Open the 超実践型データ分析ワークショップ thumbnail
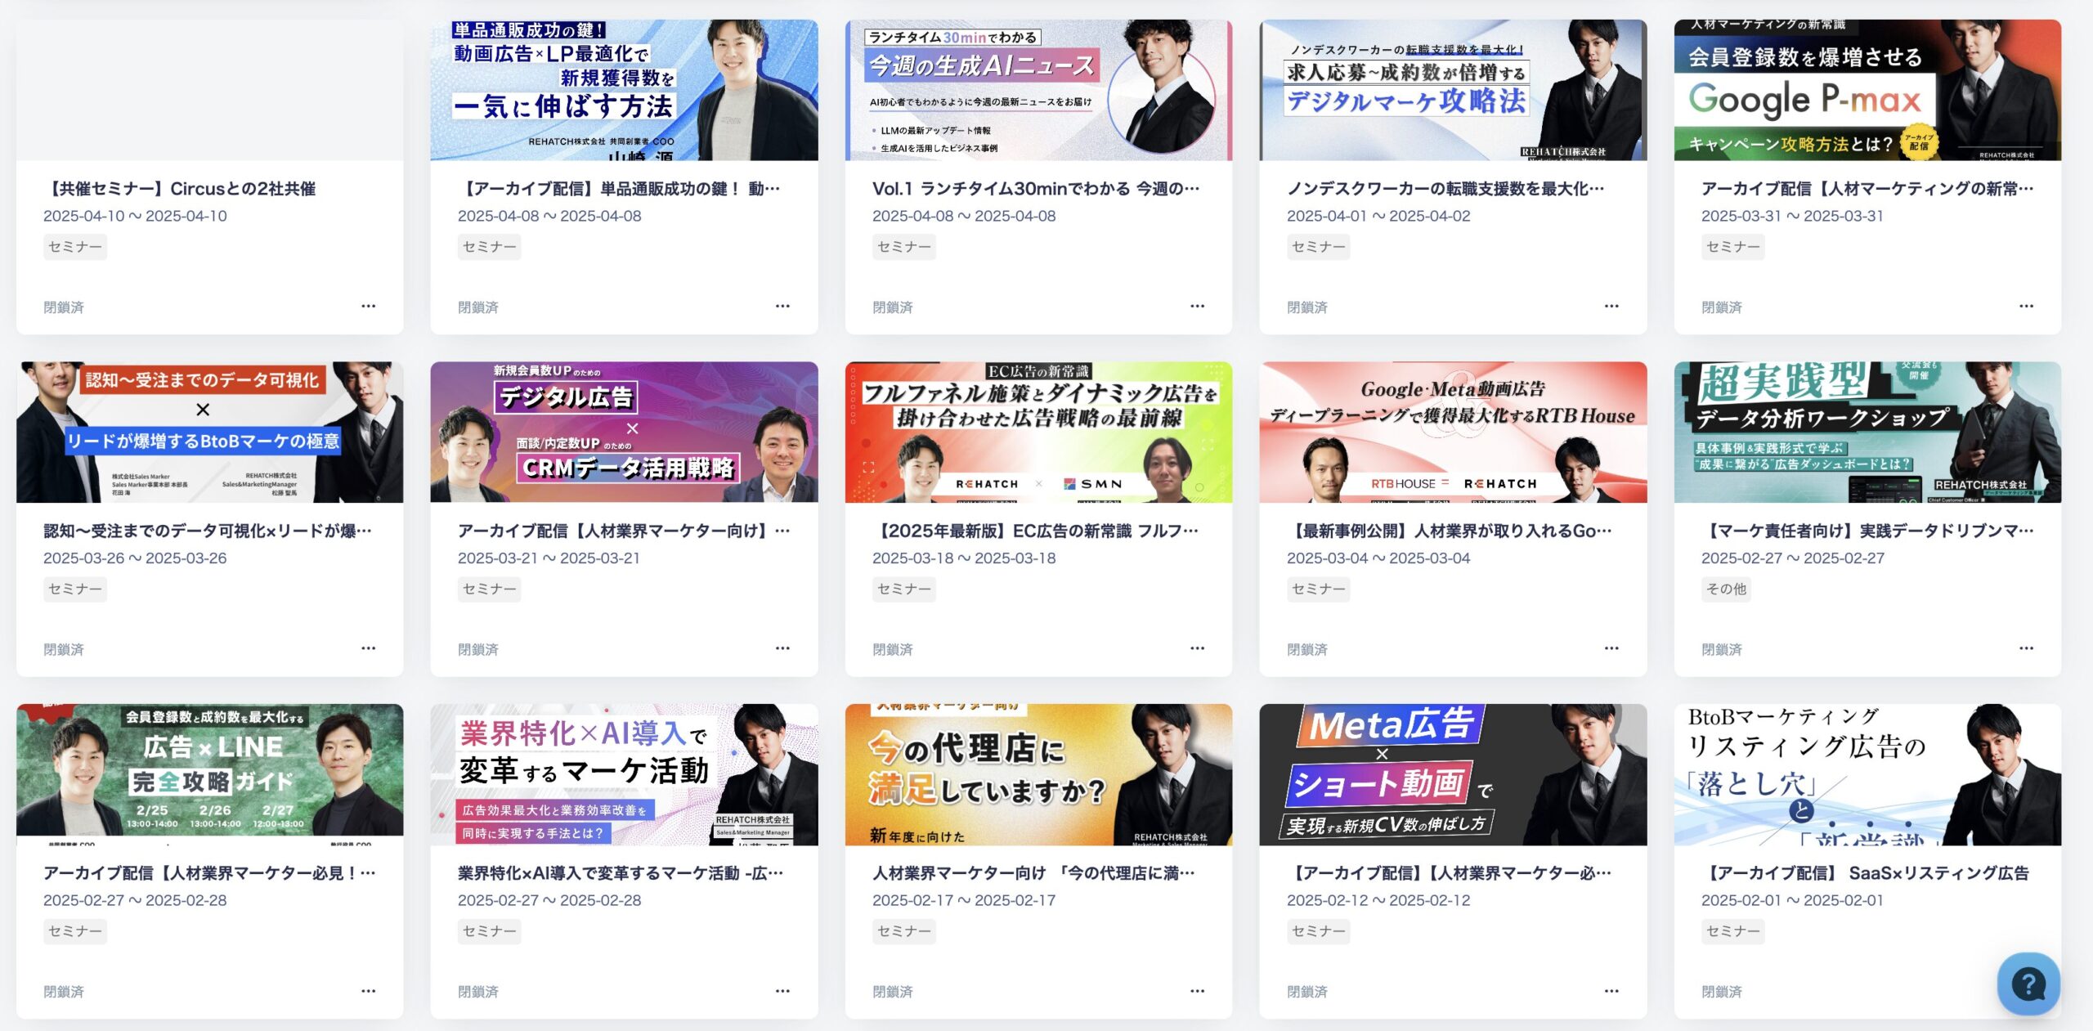The image size is (2093, 1031). click(x=1867, y=432)
